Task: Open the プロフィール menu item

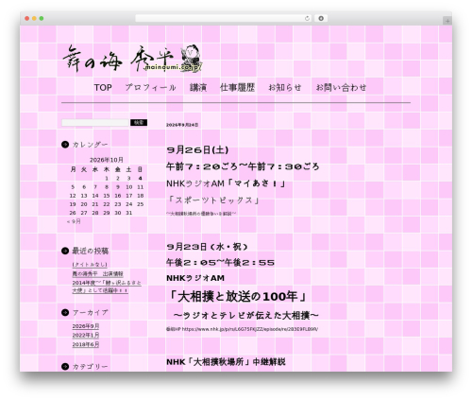Action: click(x=150, y=88)
